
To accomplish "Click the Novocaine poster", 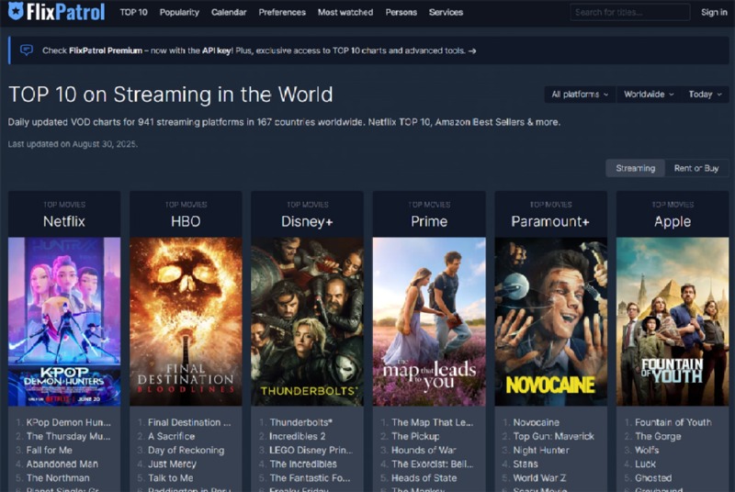I will pos(550,321).
